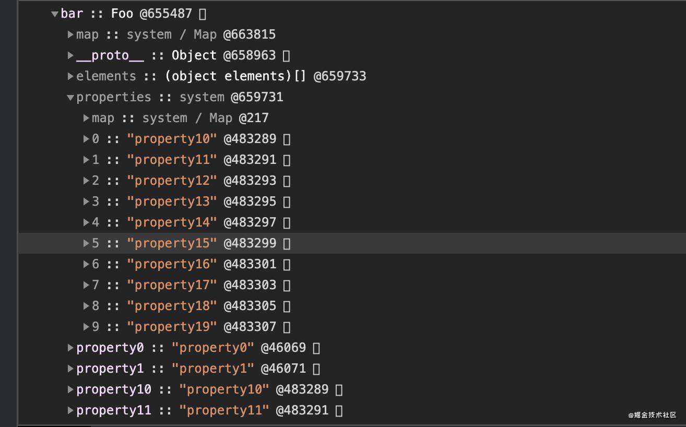The width and height of the screenshot is (686, 427).
Task: Select the "property18" value in row 8
Action: click(x=172, y=306)
